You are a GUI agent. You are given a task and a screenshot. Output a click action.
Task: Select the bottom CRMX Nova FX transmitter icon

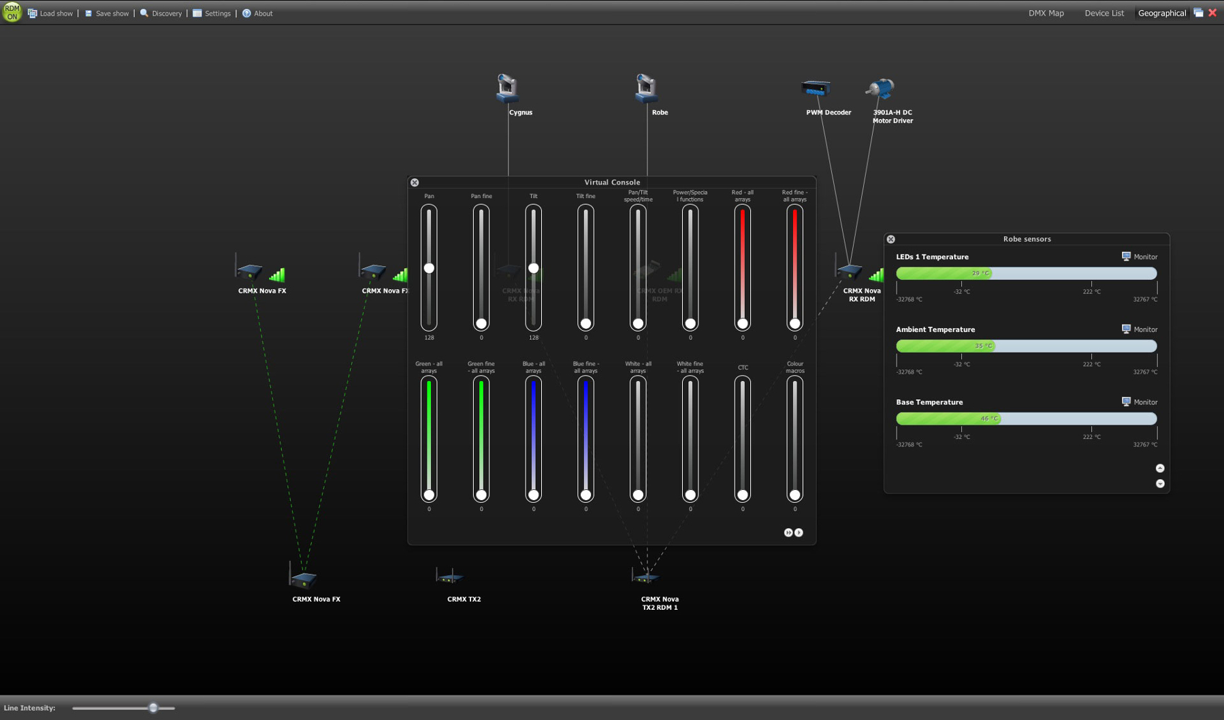303,576
